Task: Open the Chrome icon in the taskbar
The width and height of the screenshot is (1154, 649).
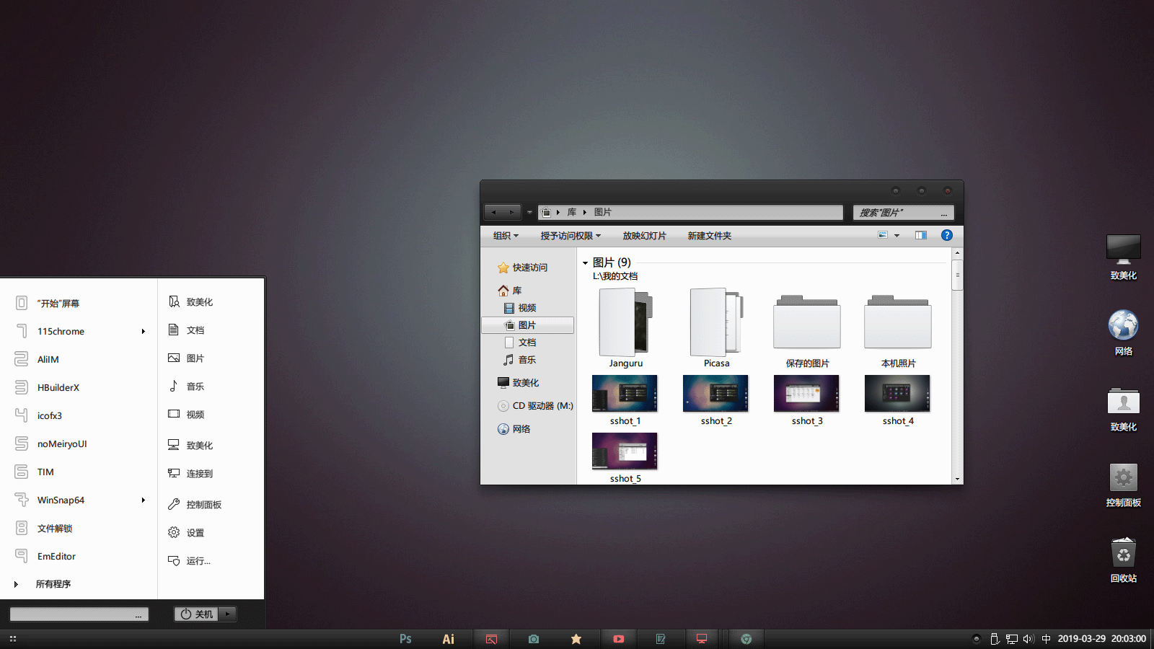Action: 746,639
